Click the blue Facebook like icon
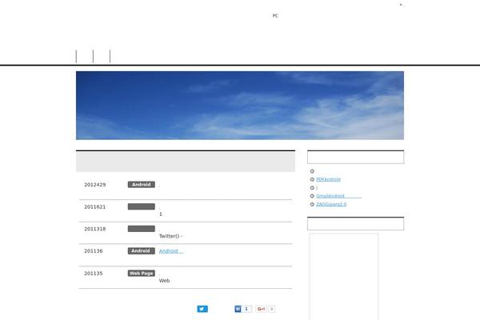 coord(238,309)
